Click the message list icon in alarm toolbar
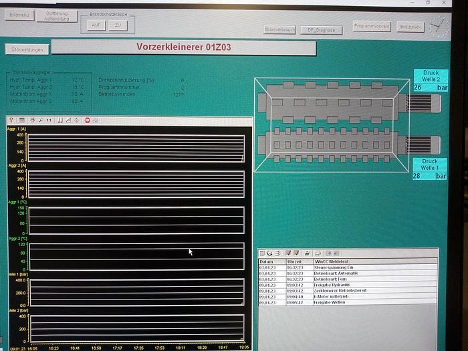The height and width of the screenshot is (351, 468). tap(262, 253)
